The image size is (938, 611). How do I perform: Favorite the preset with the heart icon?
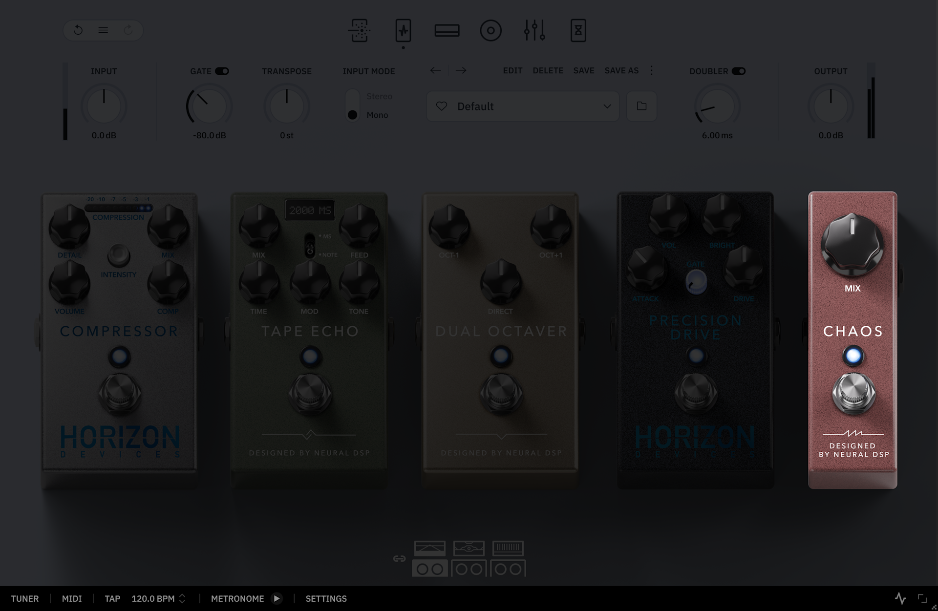click(442, 106)
